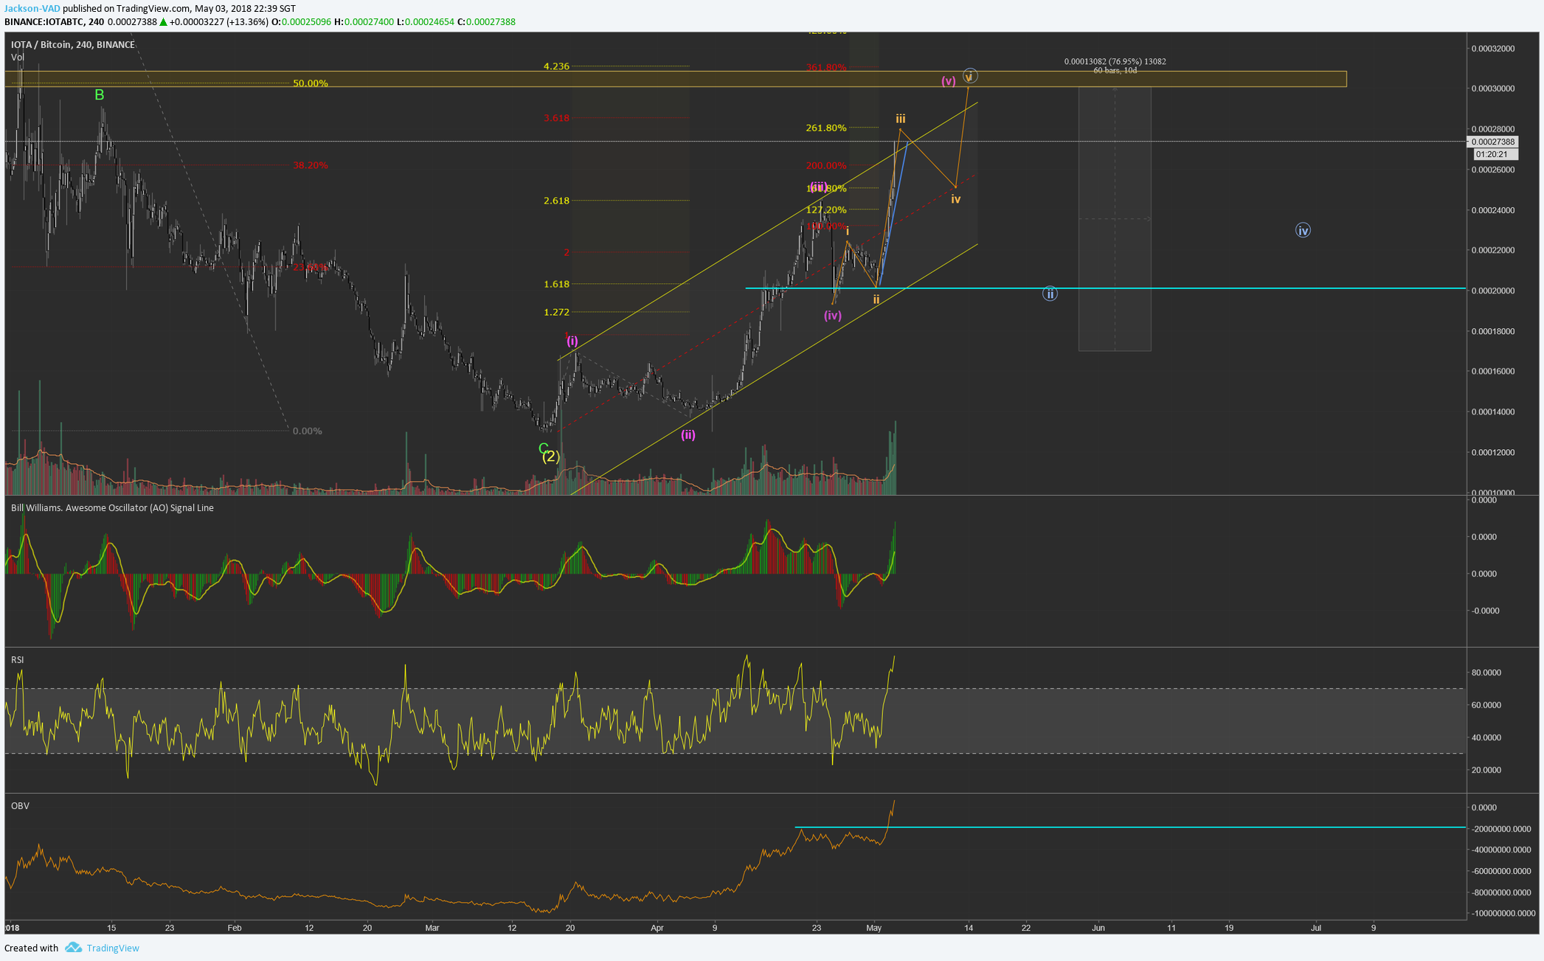Select the 1.618 Fibonacci extension label
1544x961 pixels.
(556, 283)
